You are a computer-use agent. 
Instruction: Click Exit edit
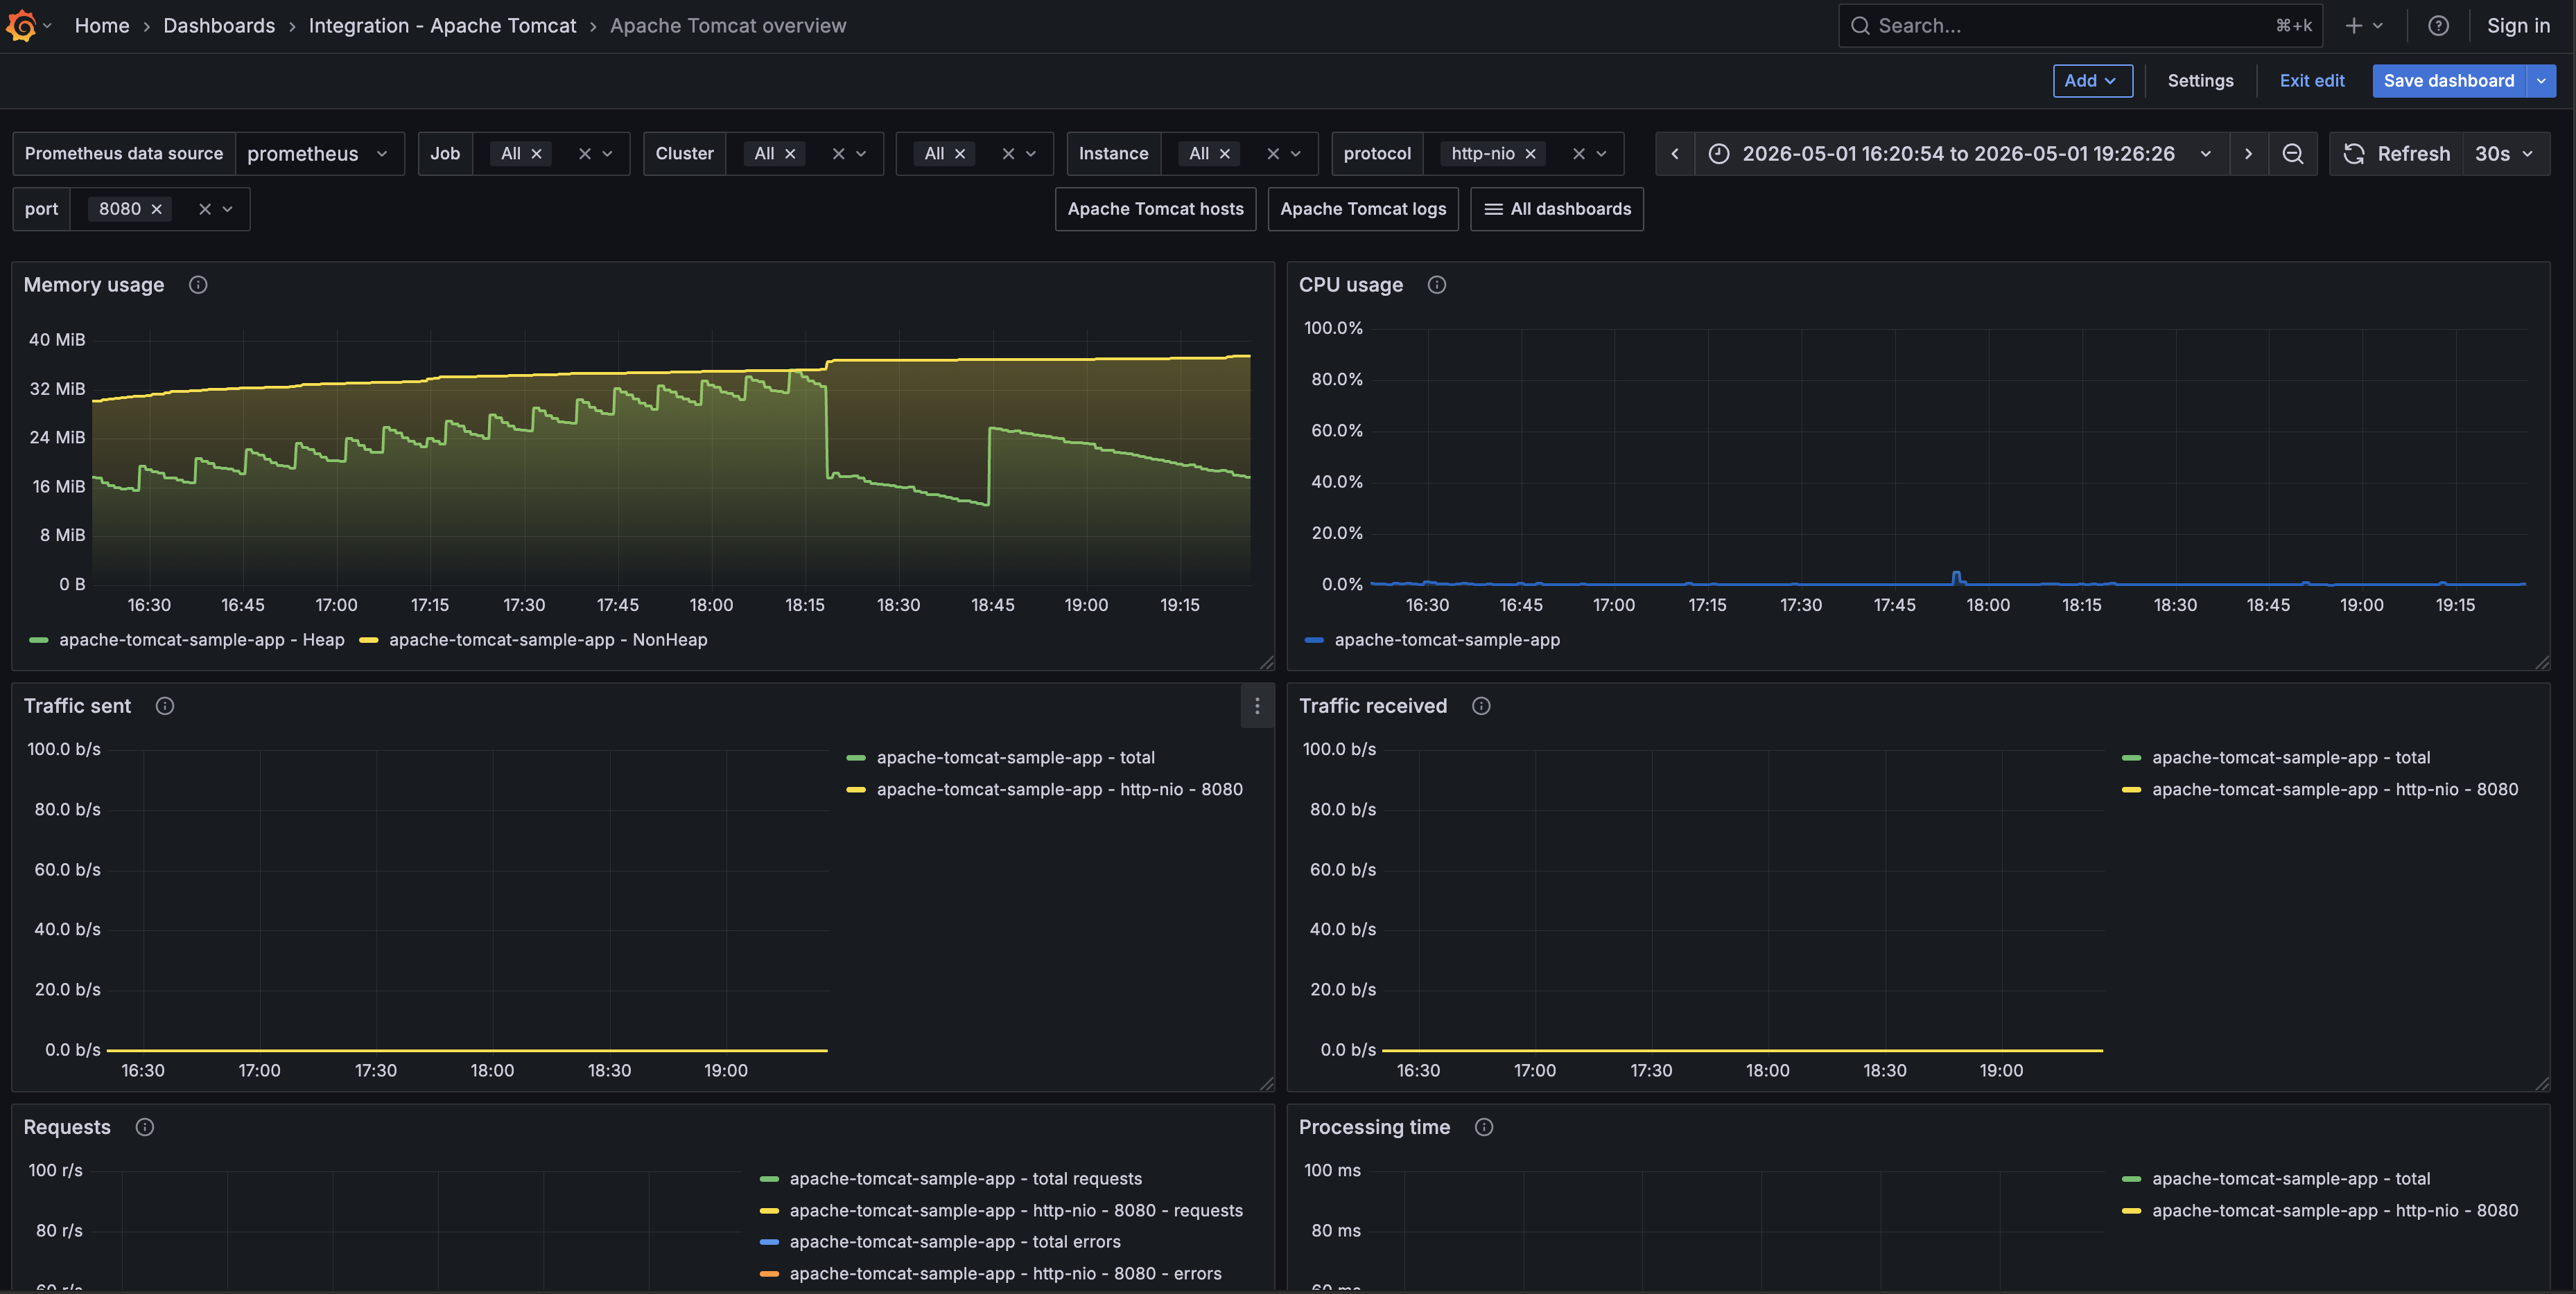[2311, 81]
